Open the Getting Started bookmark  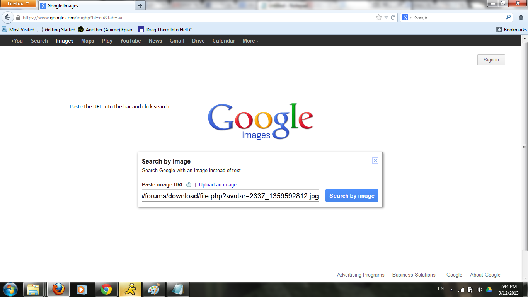point(56,29)
